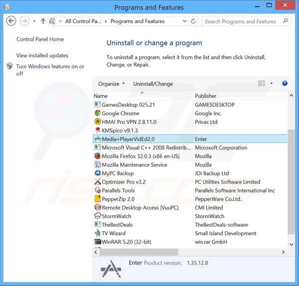The width and height of the screenshot is (299, 286).
Task: Click Small Island Development publisher cell
Action: [225, 233]
